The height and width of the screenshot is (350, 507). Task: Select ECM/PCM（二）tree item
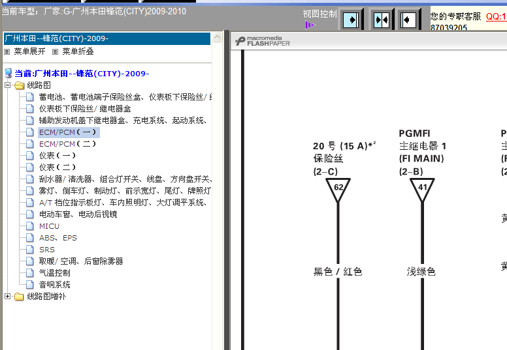click(67, 144)
